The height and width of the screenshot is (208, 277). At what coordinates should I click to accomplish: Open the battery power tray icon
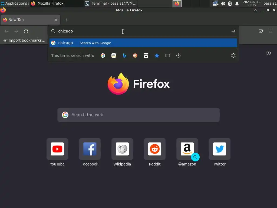230,4
